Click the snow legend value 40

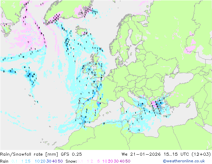click(x=122, y=161)
